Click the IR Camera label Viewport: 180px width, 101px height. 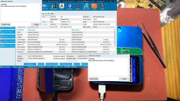click(x=70, y=56)
